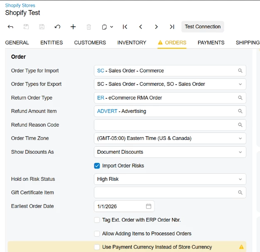Switch to the SHIPPING tab

248,42
